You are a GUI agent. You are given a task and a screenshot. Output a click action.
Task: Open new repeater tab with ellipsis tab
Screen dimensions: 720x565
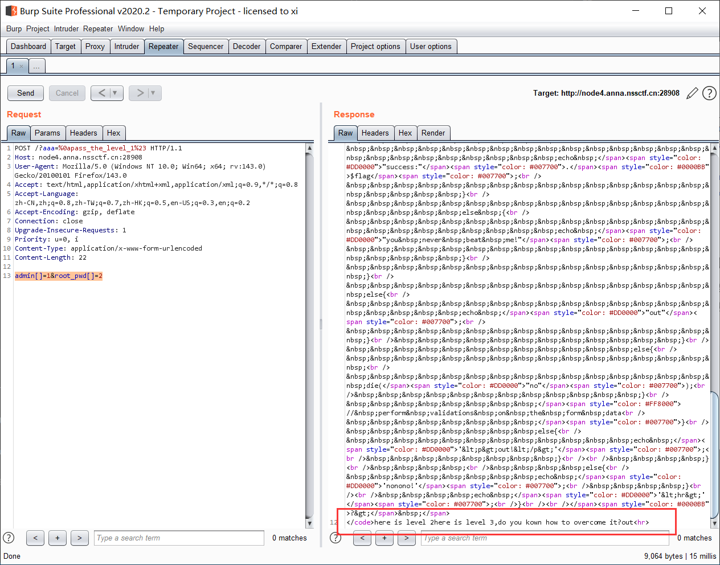pyautogui.click(x=36, y=67)
